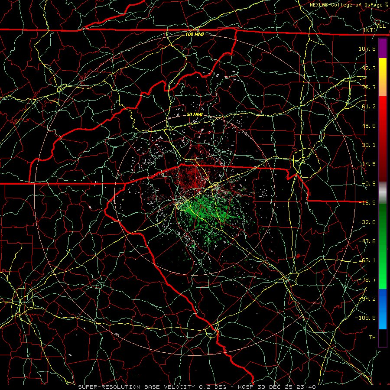The height and width of the screenshot is (390, 390).
Task: Pick the green segment of the color bar
Action: (383, 247)
